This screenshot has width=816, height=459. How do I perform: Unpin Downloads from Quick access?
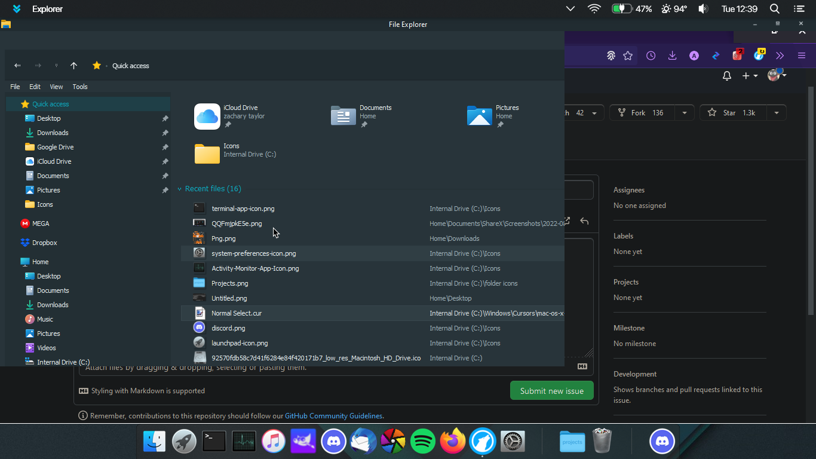point(165,133)
